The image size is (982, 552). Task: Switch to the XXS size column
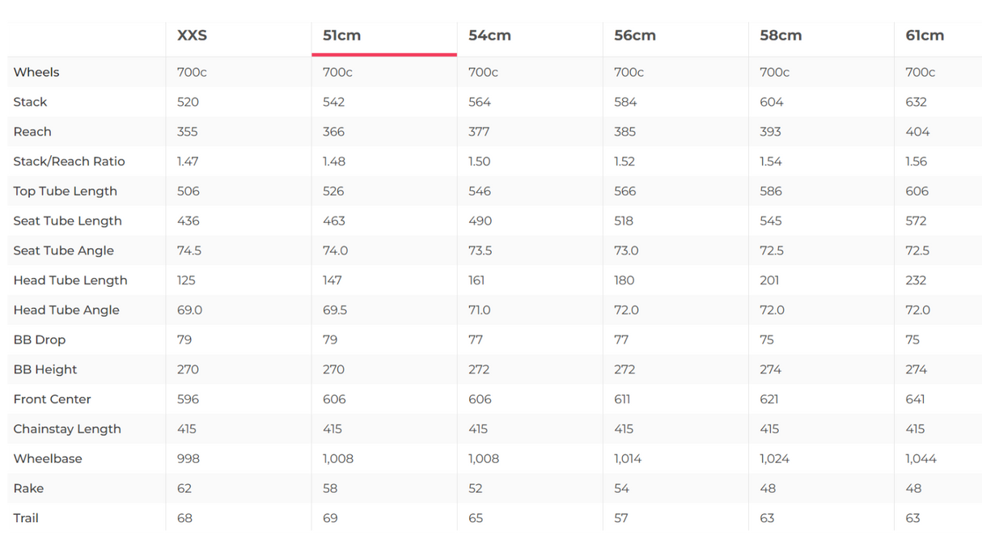[x=193, y=36]
